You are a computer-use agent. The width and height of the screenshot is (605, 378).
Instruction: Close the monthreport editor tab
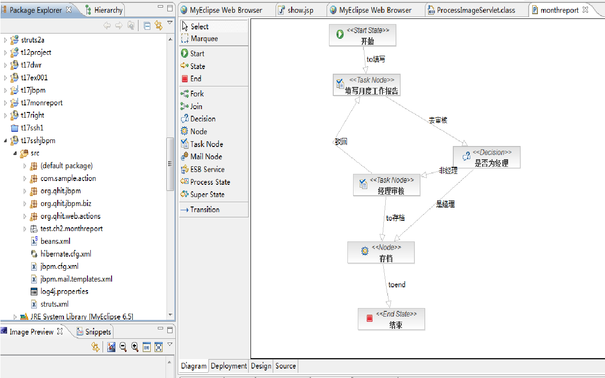pyautogui.click(x=586, y=9)
